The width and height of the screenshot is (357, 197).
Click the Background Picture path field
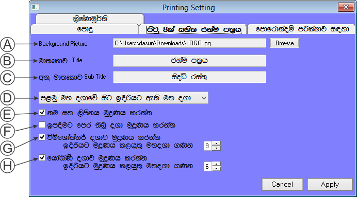click(x=189, y=43)
